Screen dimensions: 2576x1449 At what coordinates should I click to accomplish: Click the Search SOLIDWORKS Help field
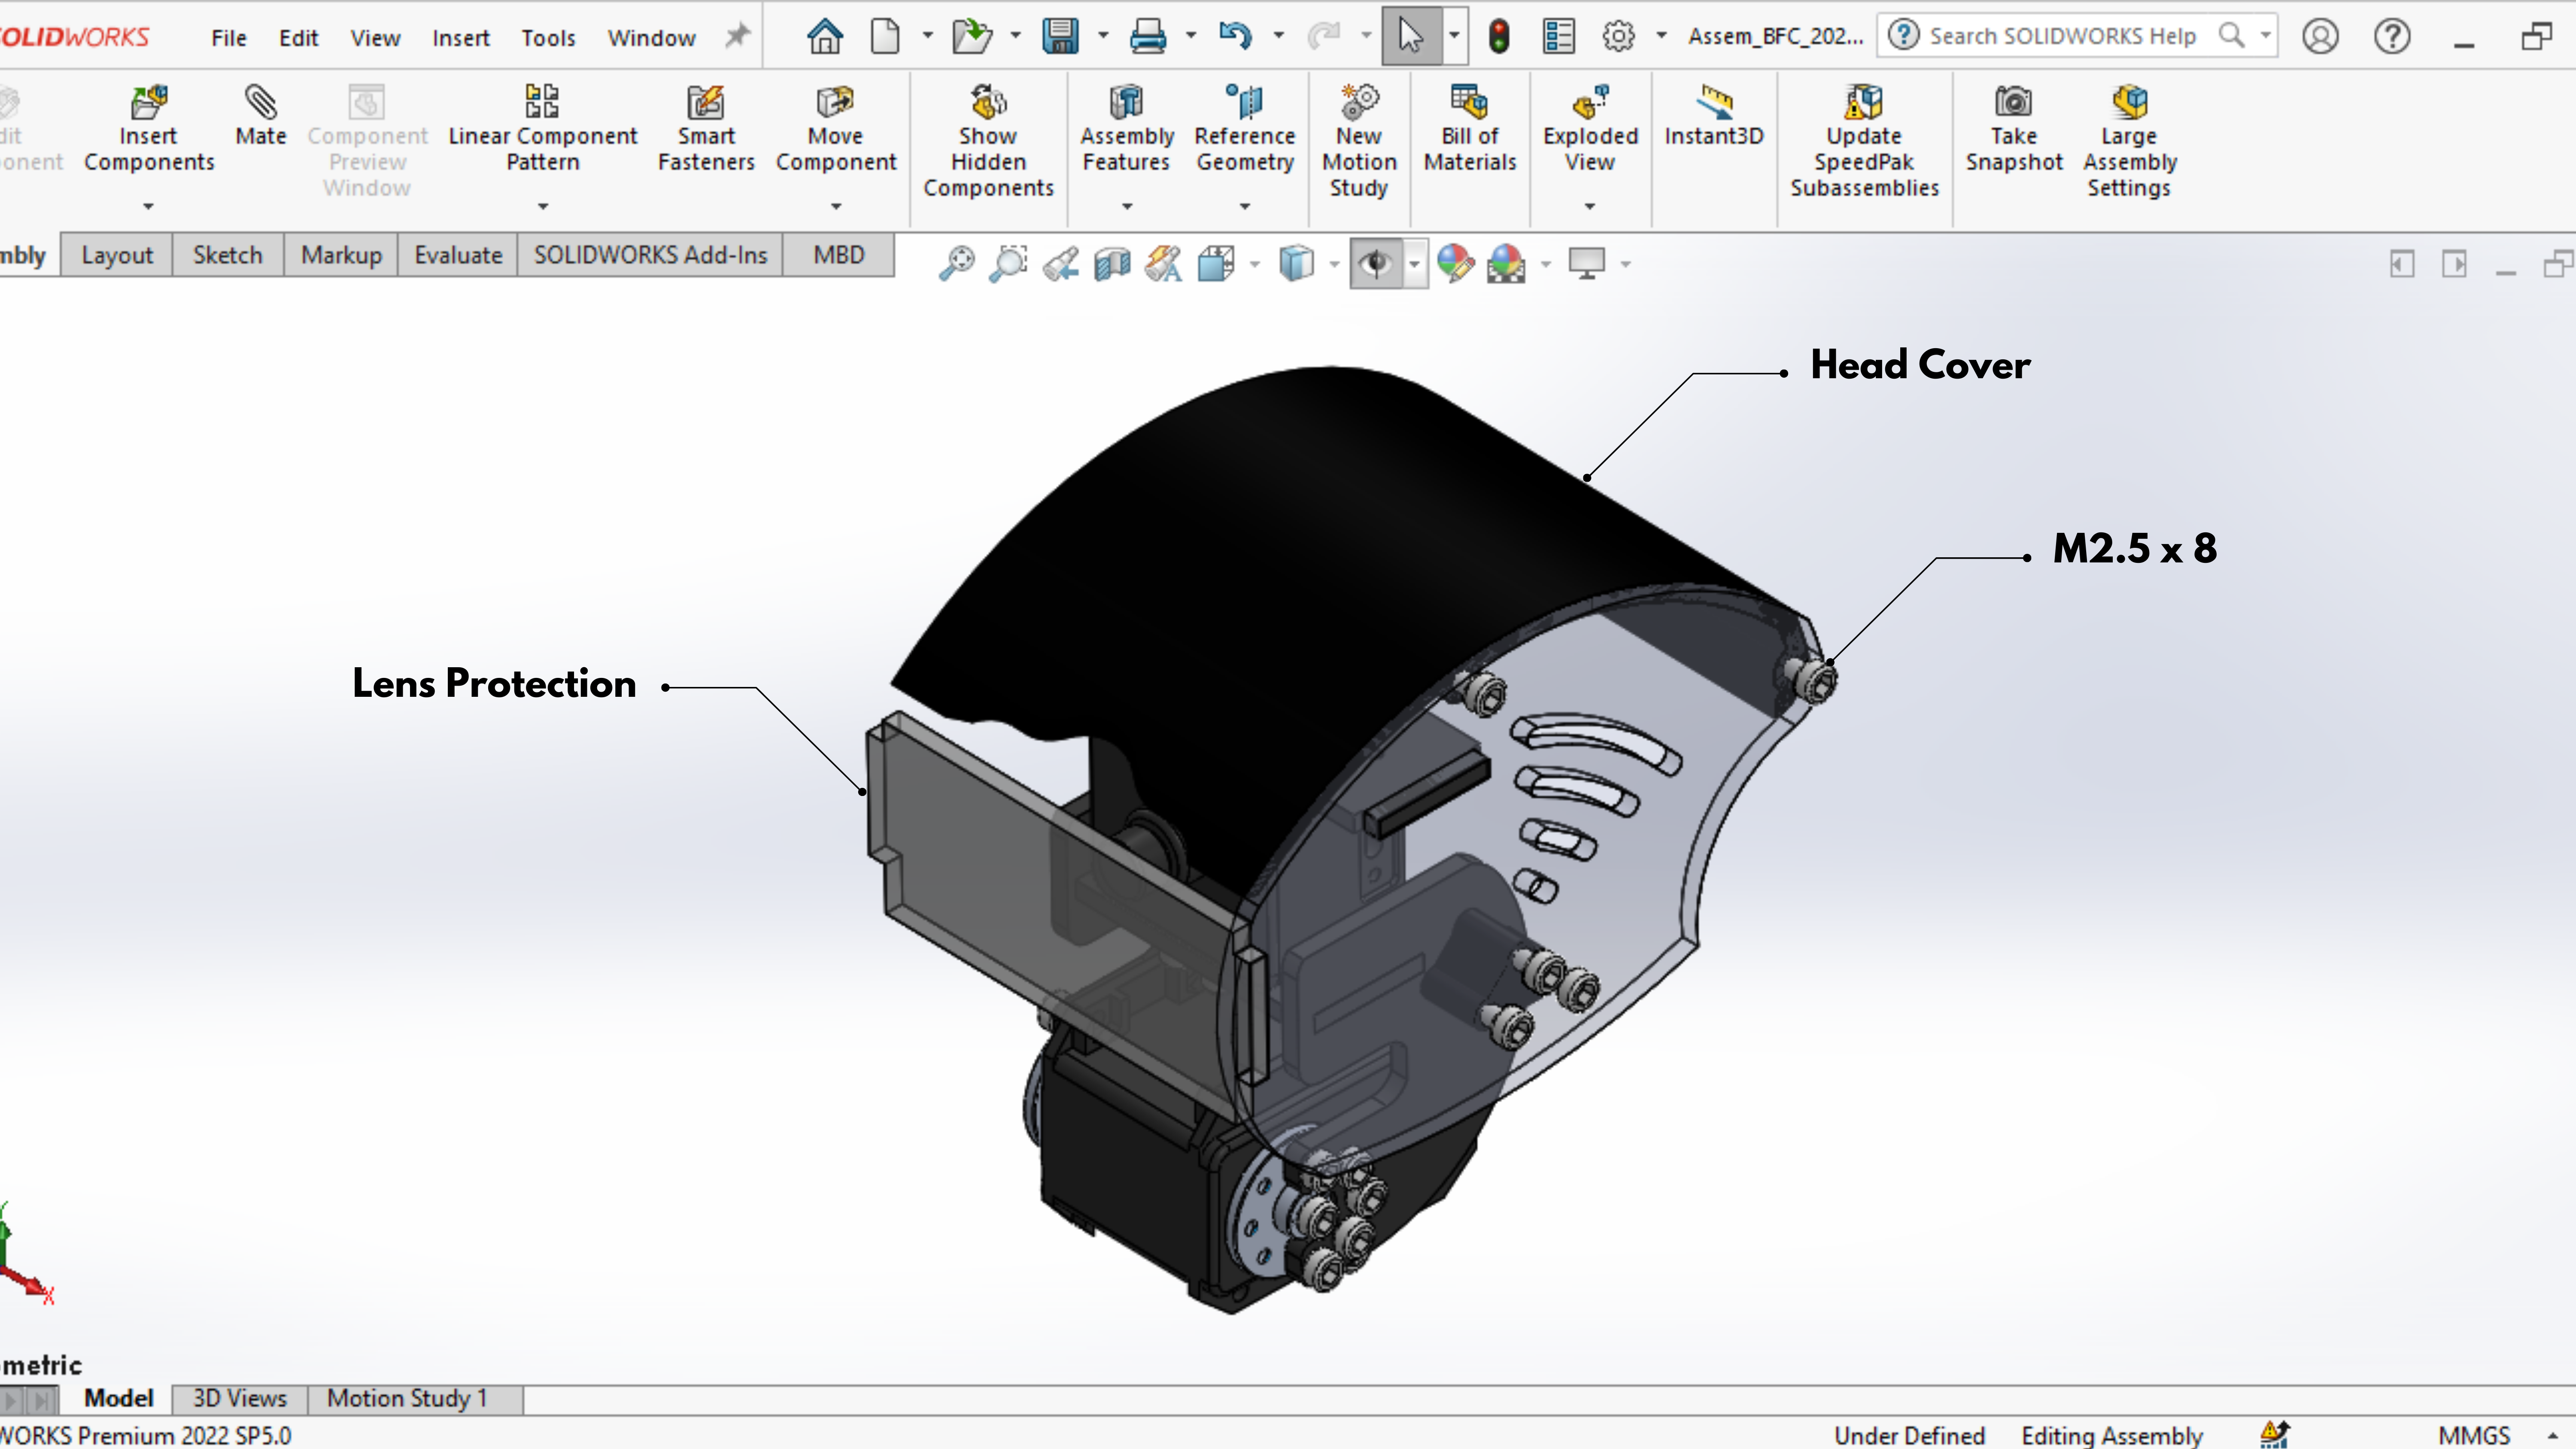click(x=2076, y=36)
